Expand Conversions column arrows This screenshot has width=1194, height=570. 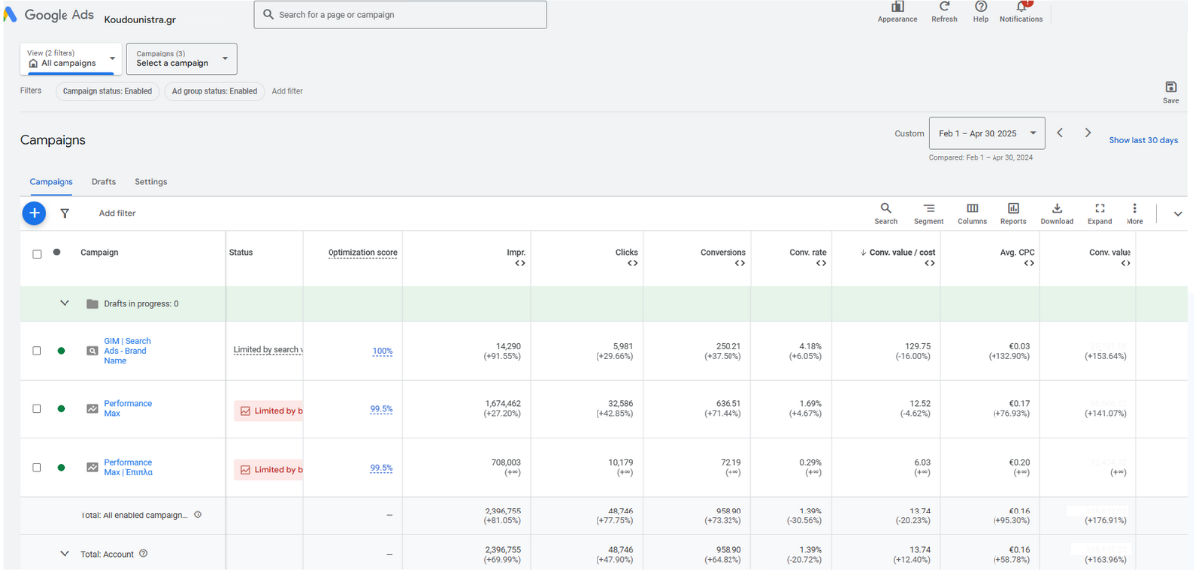click(739, 263)
